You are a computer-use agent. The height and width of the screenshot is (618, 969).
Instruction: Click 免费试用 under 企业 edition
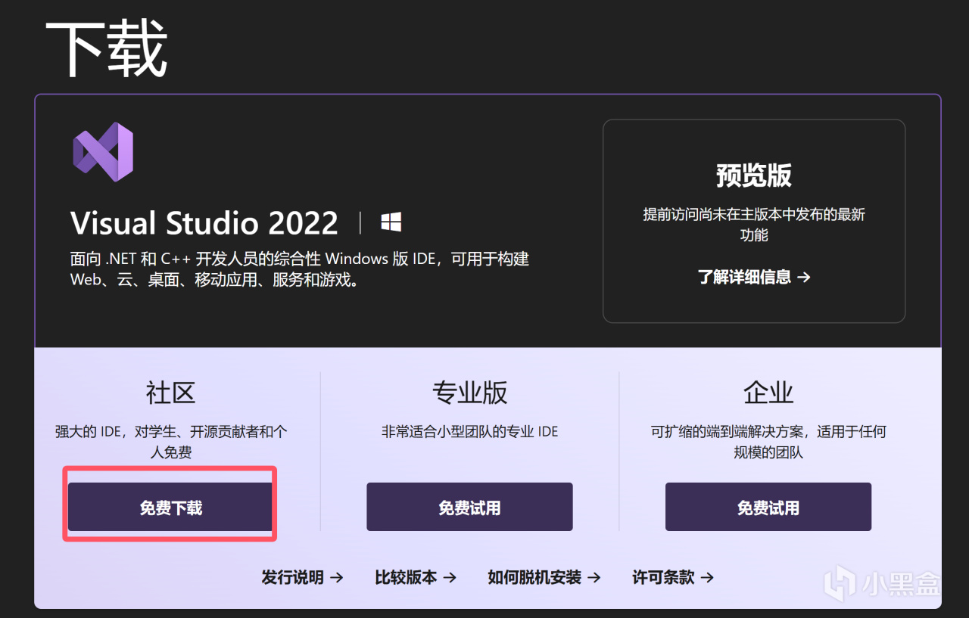pyautogui.click(x=768, y=508)
